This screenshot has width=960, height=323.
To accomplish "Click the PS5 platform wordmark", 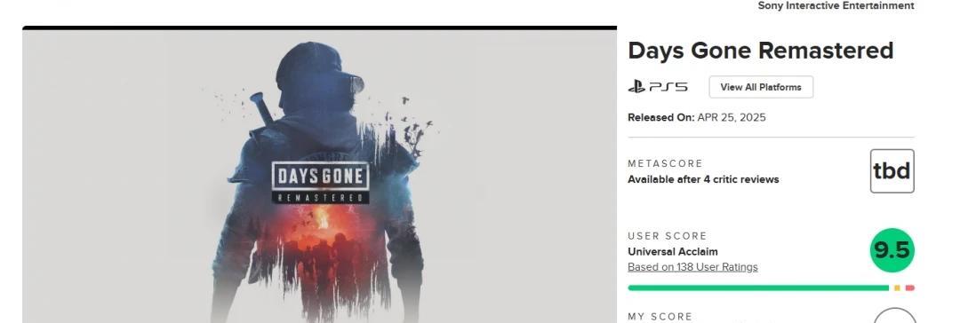I will pyautogui.click(x=668, y=87).
